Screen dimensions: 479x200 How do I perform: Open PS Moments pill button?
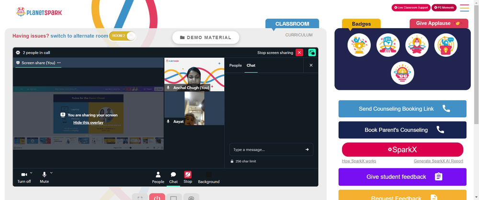pos(444,8)
